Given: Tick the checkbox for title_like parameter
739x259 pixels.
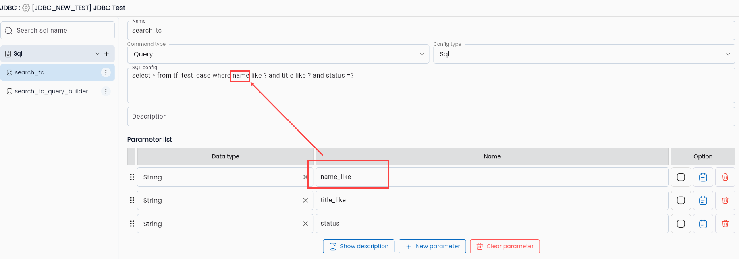Looking at the screenshot, I should click(x=681, y=200).
